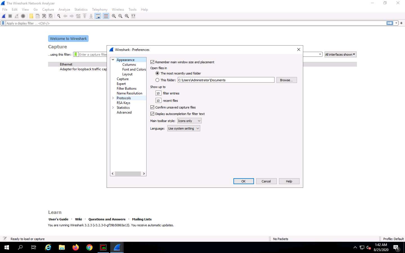
Task: Click the find packet magnifier icon
Action: pyautogui.click(x=59, y=16)
